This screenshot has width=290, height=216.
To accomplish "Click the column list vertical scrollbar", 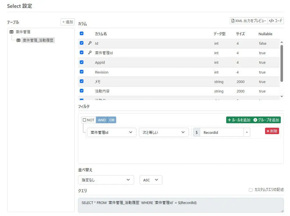I will point(282,63).
